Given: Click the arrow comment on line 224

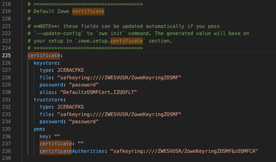Looking at the screenshot, I should (85, 48).
